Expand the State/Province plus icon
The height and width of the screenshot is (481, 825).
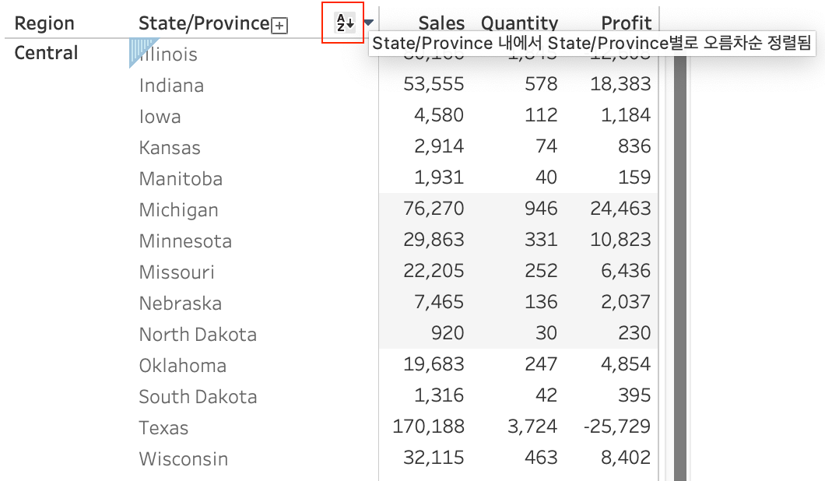(279, 26)
